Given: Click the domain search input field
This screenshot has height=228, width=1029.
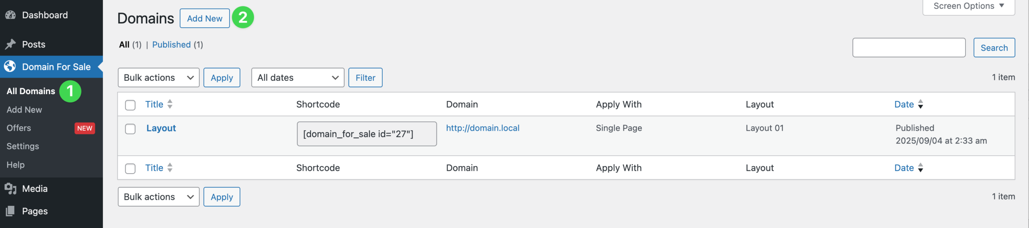Looking at the screenshot, I should tap(909, 48).
